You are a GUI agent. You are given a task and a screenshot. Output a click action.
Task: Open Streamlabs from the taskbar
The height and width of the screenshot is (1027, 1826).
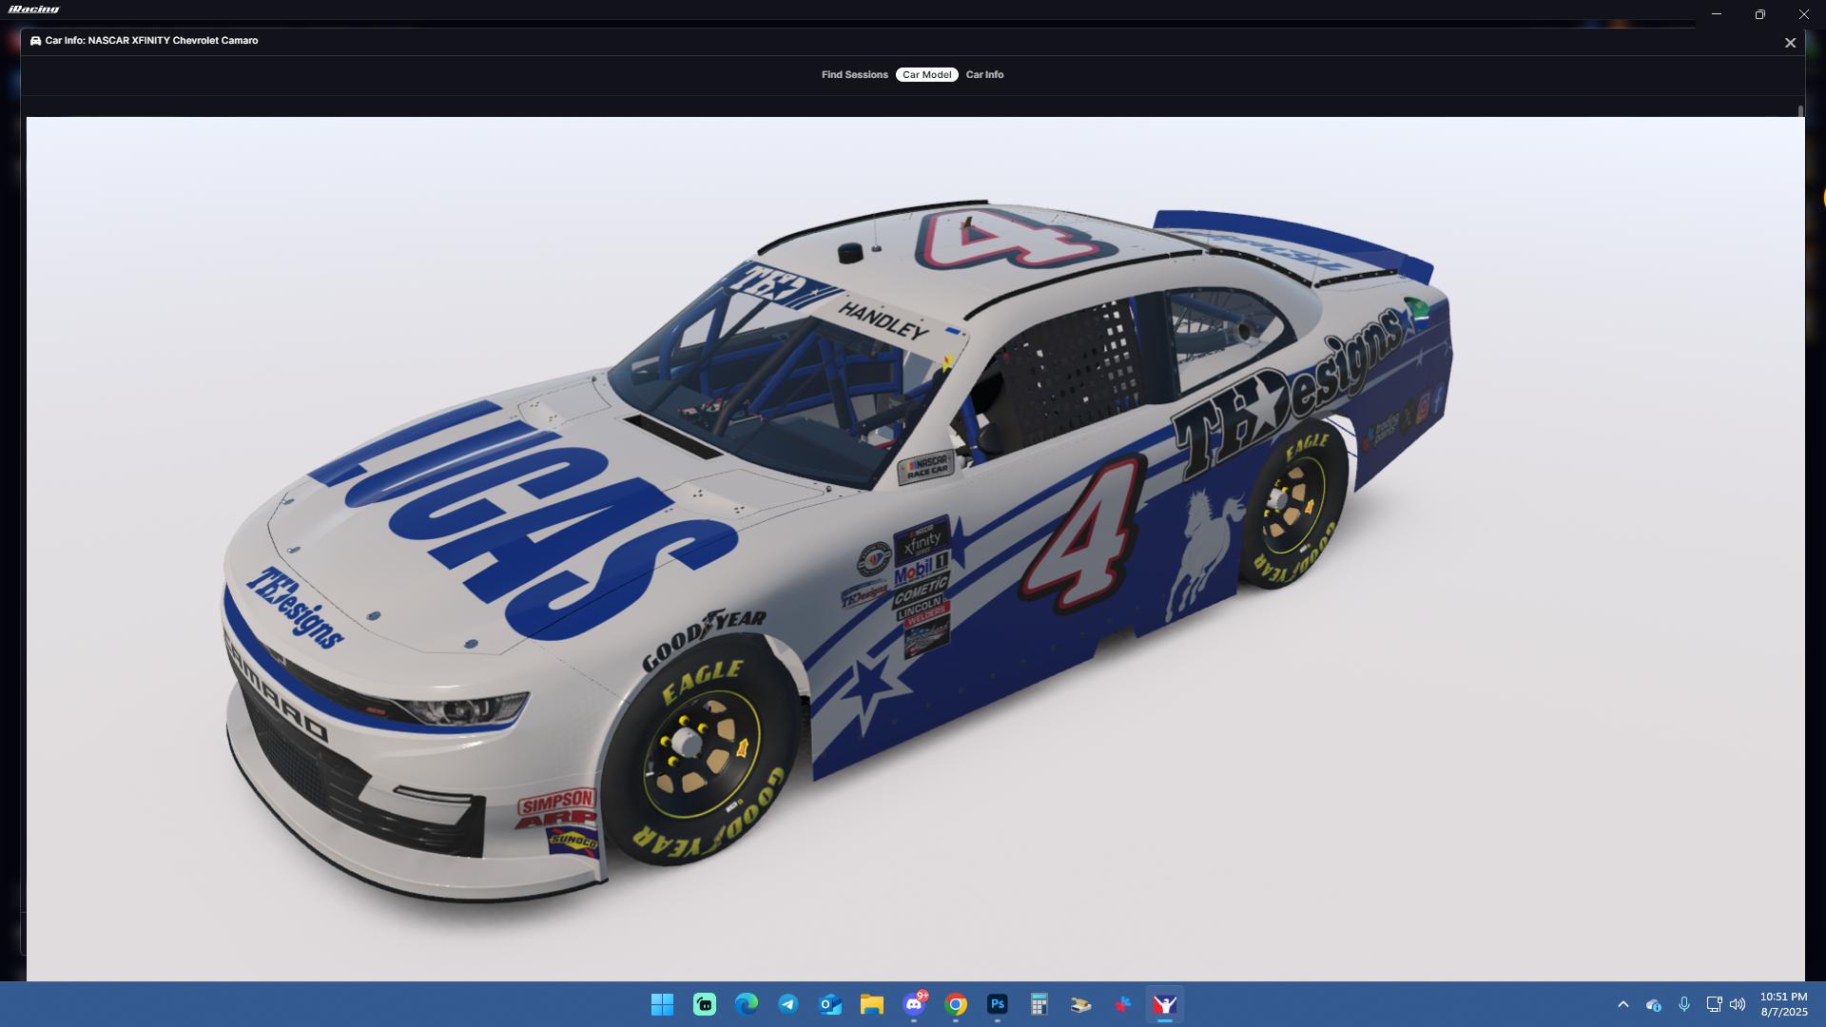click(704, 1004)
